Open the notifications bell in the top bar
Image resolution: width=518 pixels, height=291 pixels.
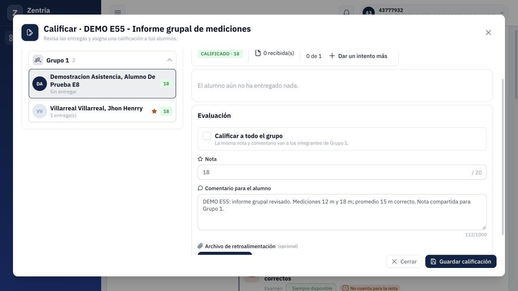click(x=346, y=12)
